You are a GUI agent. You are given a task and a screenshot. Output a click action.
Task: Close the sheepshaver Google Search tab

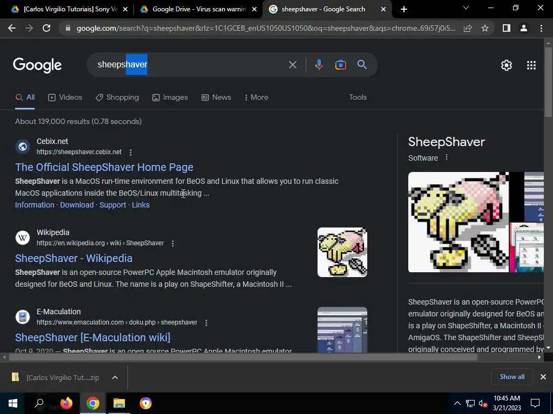pos(383,10)
